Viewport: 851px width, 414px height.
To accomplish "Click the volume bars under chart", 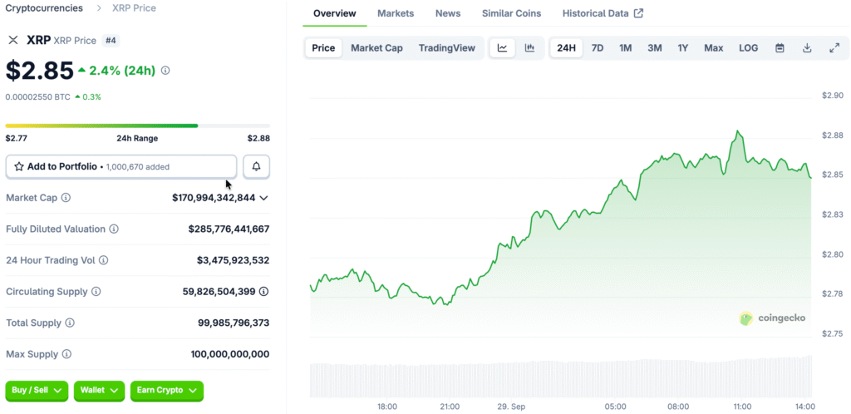I will click(x=561, y=377).
